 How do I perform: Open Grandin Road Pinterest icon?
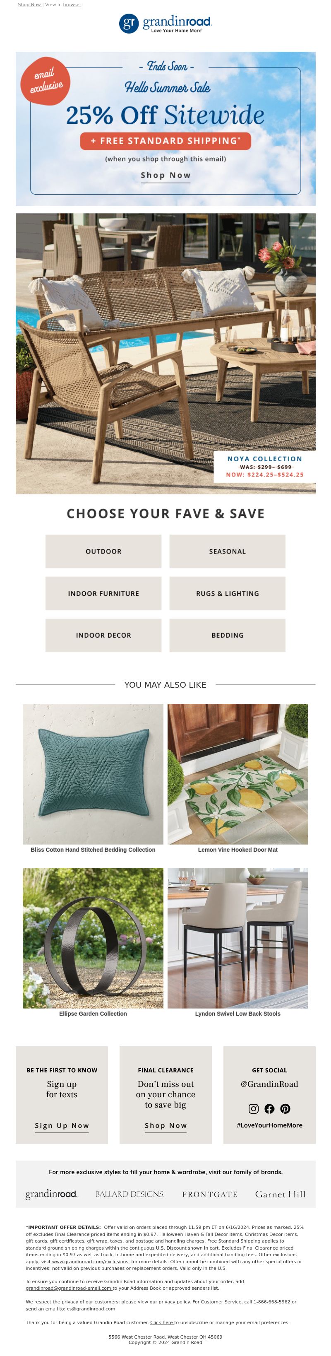(x=285, y=1108)
